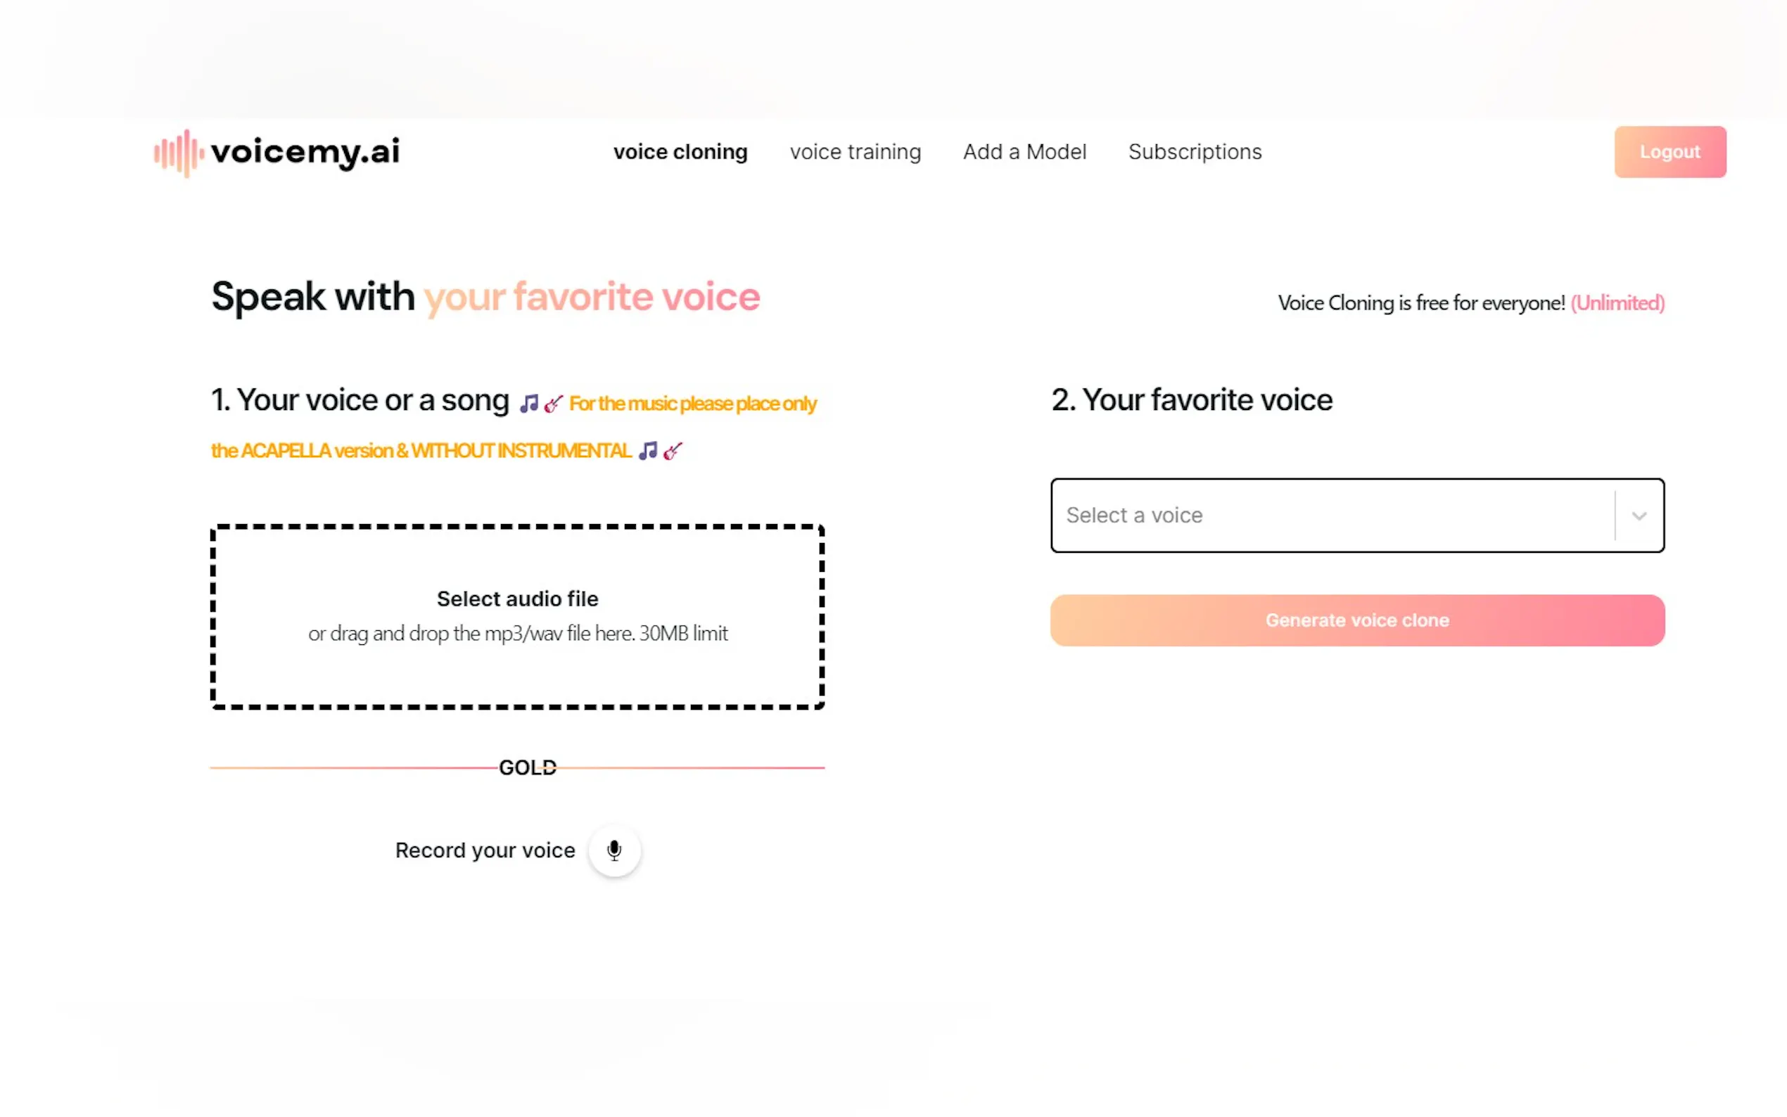
Task: Open voice training page
Action: point(855,152)
